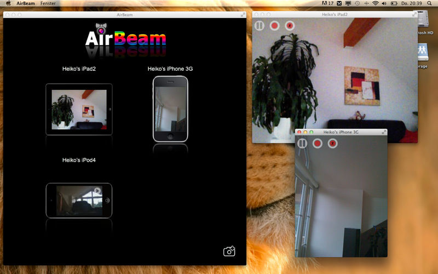Check the battery status icon
Image resolution: width=438 pixels, height=274 pixels.
click(x=394, y=3)
